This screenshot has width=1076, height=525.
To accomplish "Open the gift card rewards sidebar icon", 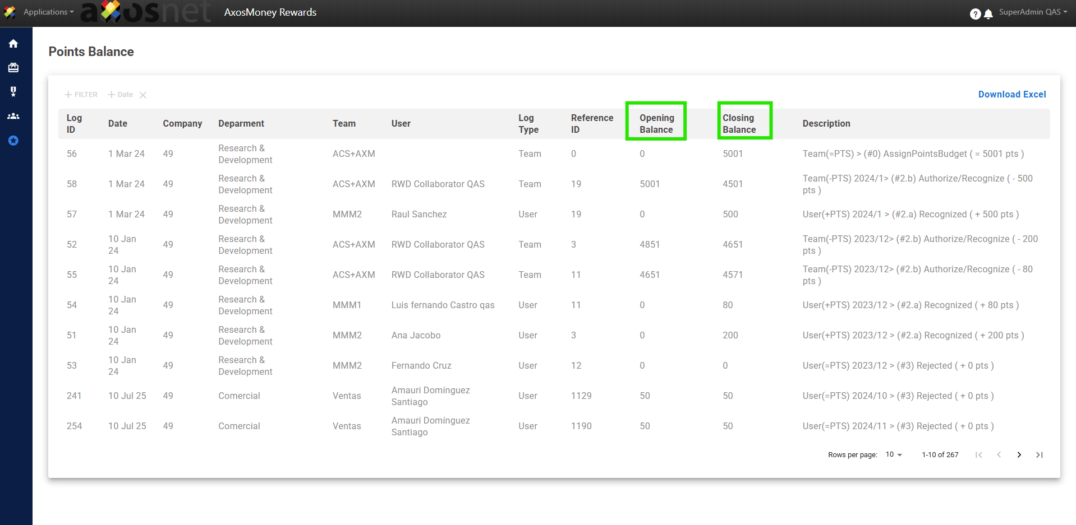I will pos(13,68).
